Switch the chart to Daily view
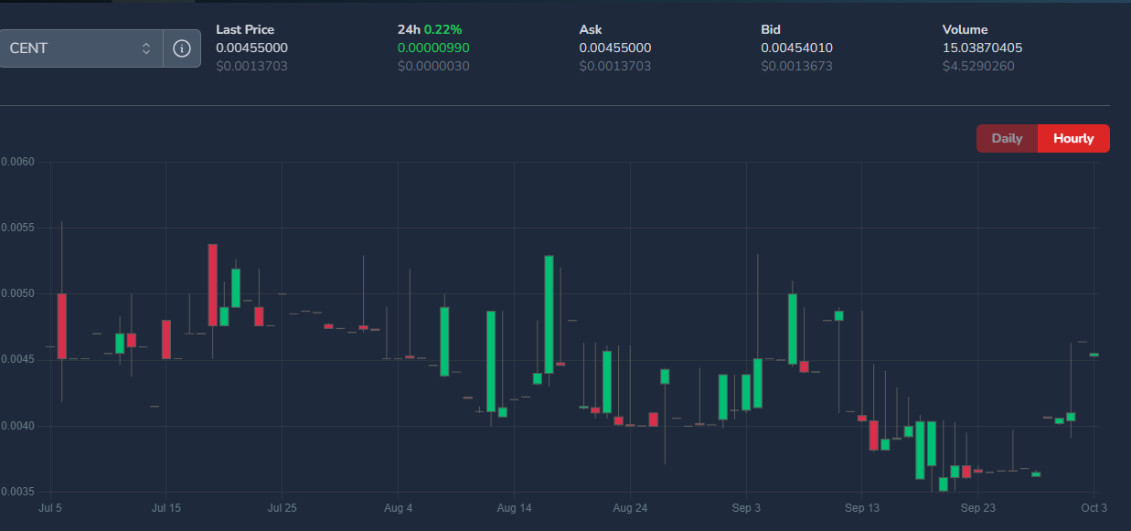The image size is (1131, 531). [x=1007, y=139]
